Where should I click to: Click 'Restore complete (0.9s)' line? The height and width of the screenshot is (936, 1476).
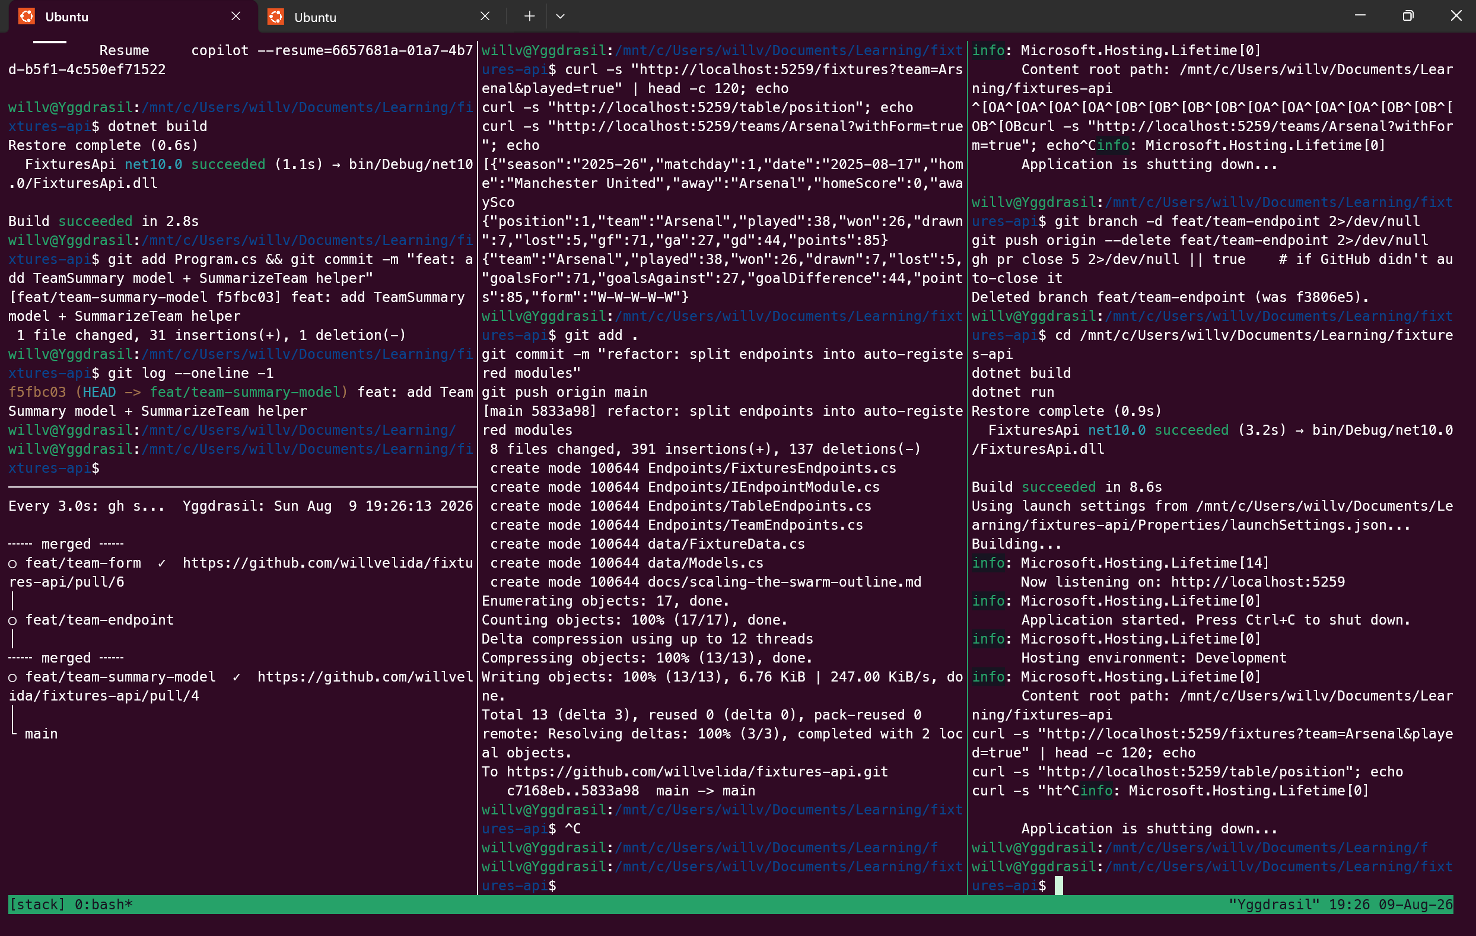click(1067, 411)
